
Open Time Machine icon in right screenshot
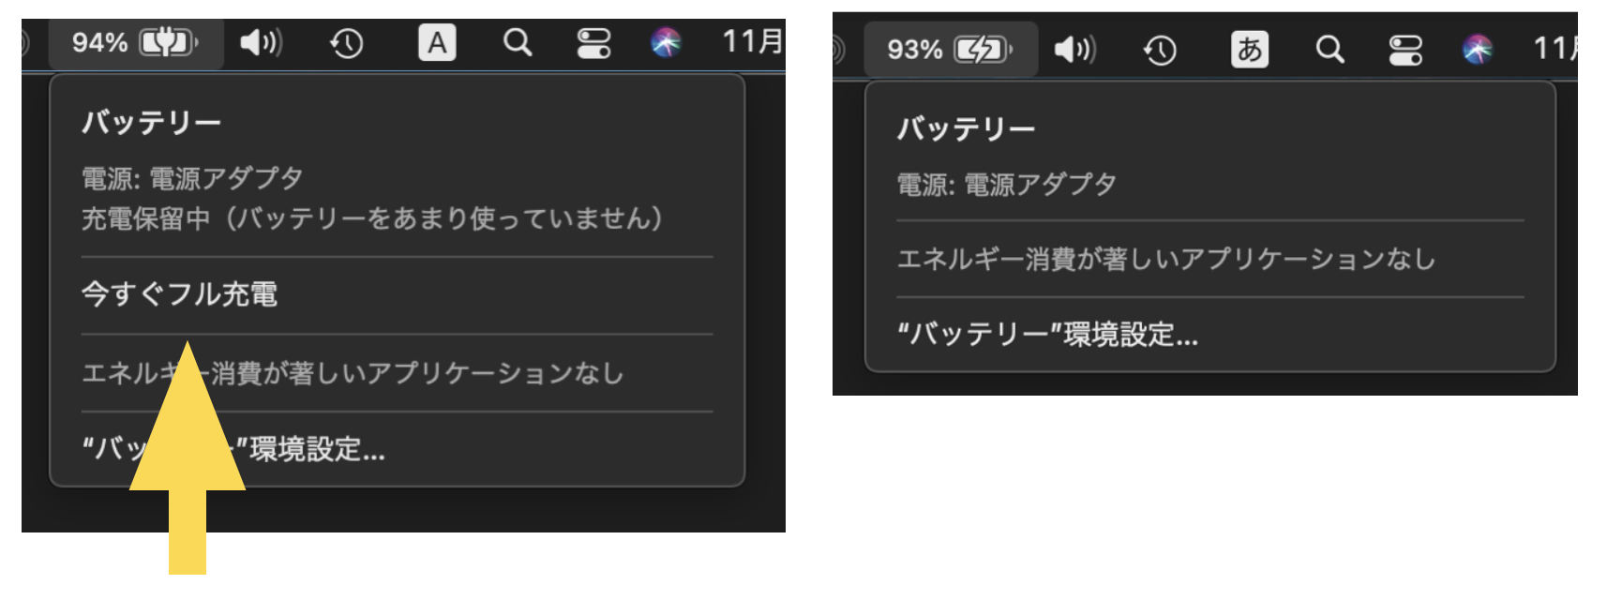pyautogui.click(x=1160, y=50)
